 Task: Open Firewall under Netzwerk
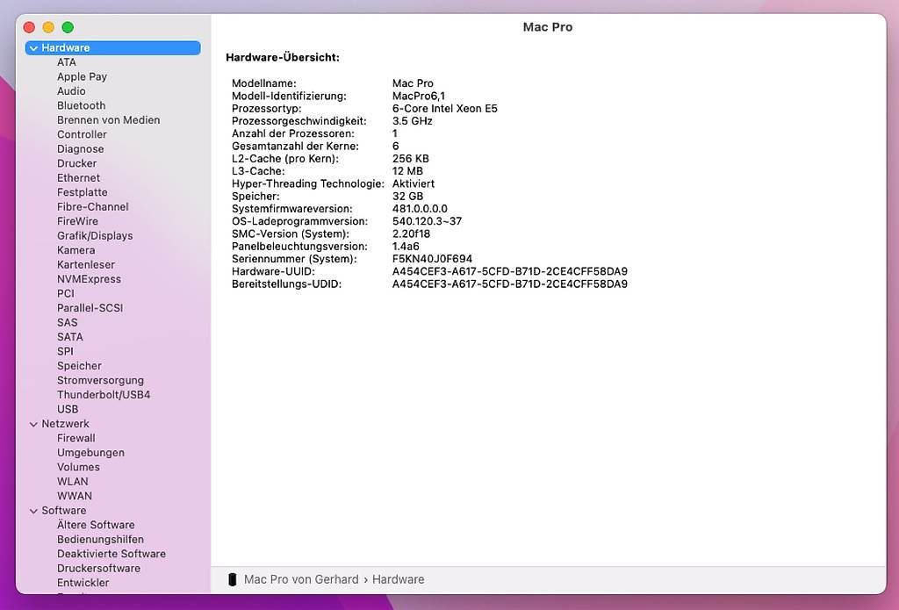coord(76,438)
